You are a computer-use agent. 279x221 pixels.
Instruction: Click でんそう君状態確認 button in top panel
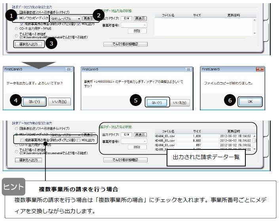click(x=125, y=44)
